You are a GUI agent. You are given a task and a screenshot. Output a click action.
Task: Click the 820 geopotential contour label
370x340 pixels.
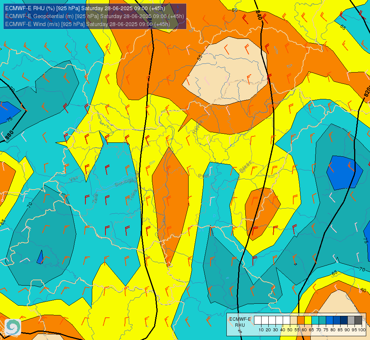(x=367, y=91)
